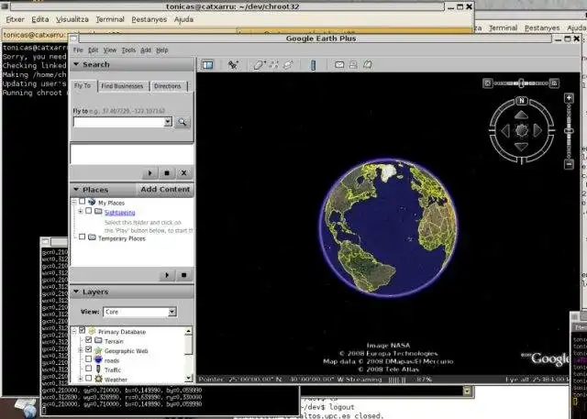Add a path using the toolbar icon
587x419 pixels.
[273, 65]
